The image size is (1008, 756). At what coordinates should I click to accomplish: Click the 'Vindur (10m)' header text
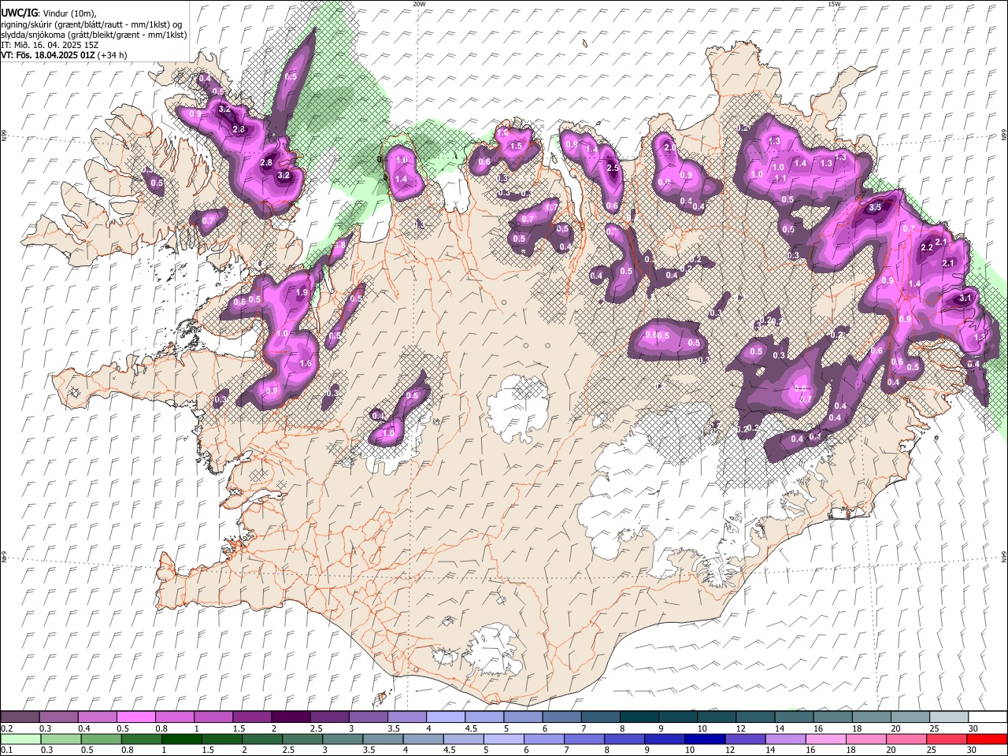tap(69, 13)
